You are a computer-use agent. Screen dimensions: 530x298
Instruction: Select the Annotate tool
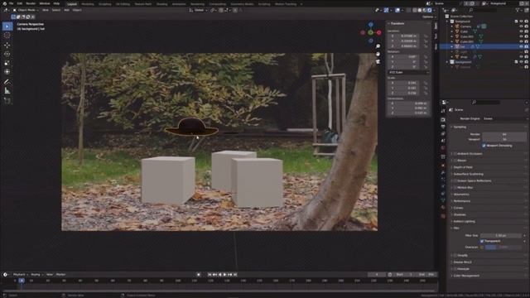click(7, 82)
